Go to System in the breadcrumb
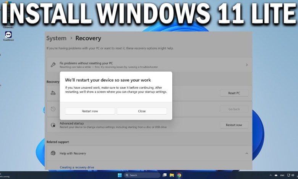Screen dimensions: 298x179 tap(56, 38)
